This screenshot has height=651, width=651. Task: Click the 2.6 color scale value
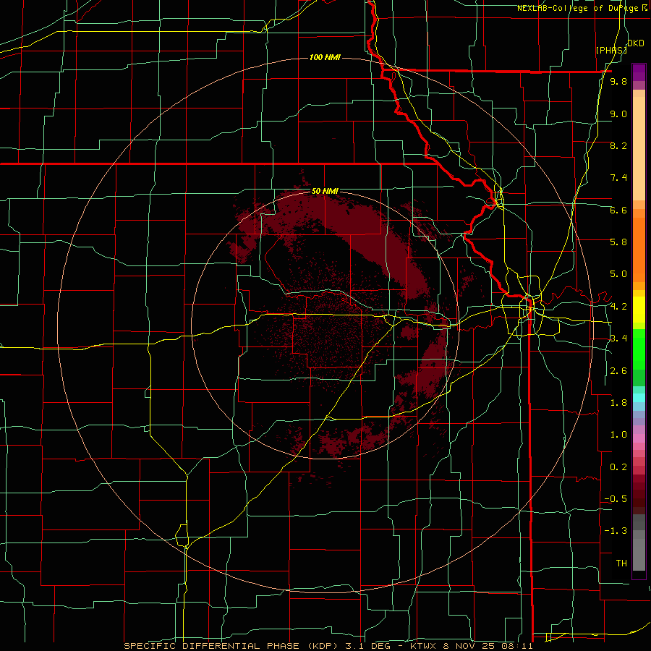pyautogui.click(x=618, y=371)
